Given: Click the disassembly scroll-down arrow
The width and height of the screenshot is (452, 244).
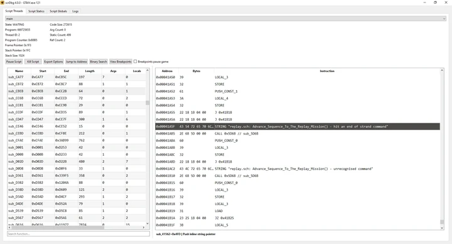Looking at the screenshot, I should pyautogui.click(x=442, y=228).
